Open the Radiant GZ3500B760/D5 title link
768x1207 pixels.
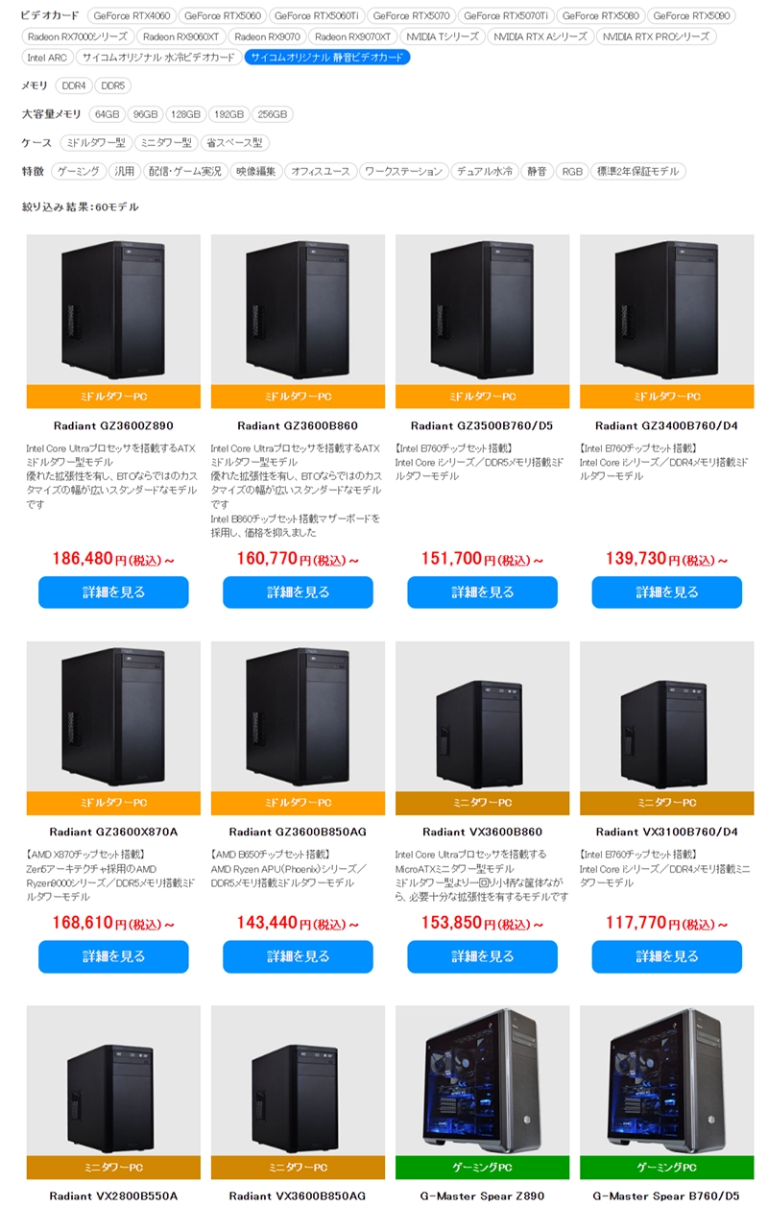pyautogui.click(x=482, y=426)
